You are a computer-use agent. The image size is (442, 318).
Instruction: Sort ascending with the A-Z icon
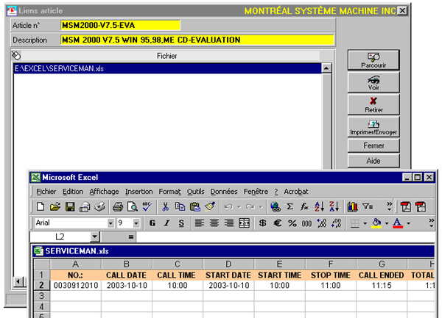319,207
